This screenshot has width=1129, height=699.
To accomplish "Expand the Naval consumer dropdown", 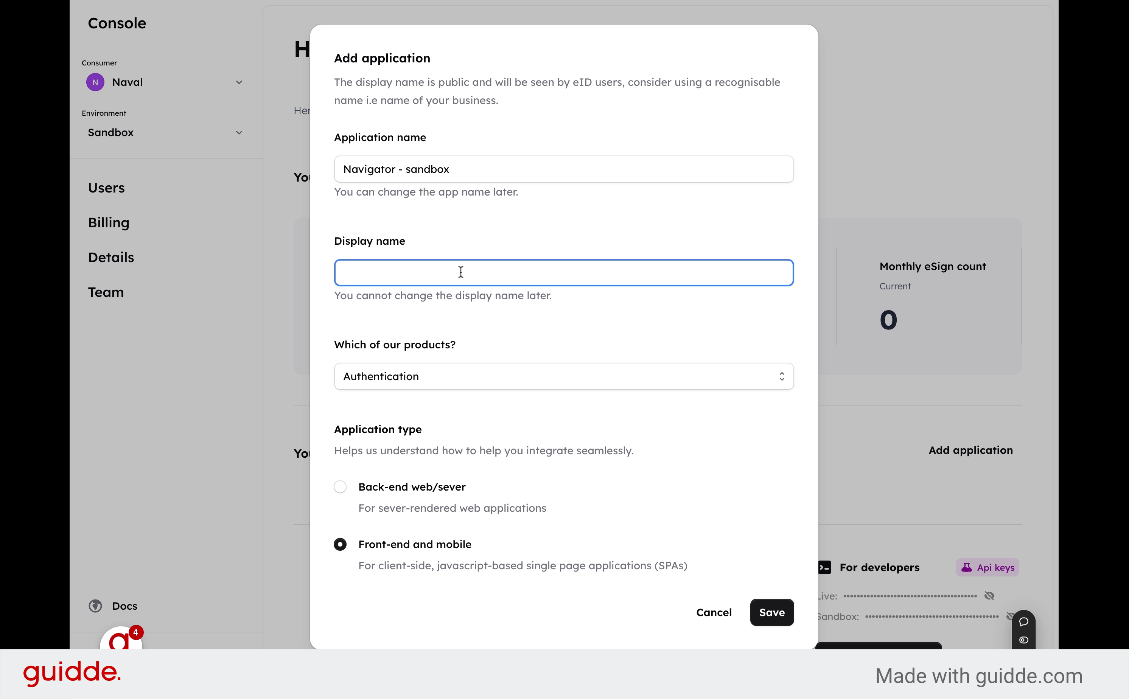I will pos(239,82).
